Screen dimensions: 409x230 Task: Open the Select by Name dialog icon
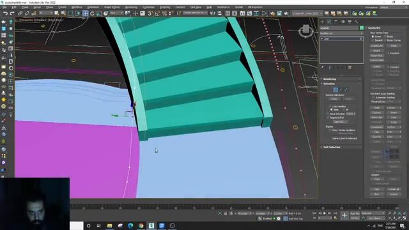click(63, 13)
